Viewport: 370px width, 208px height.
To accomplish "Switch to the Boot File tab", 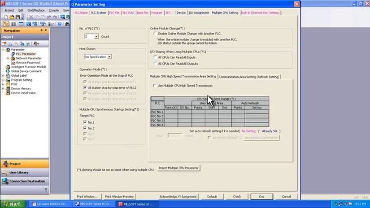I will coord(143,13).
